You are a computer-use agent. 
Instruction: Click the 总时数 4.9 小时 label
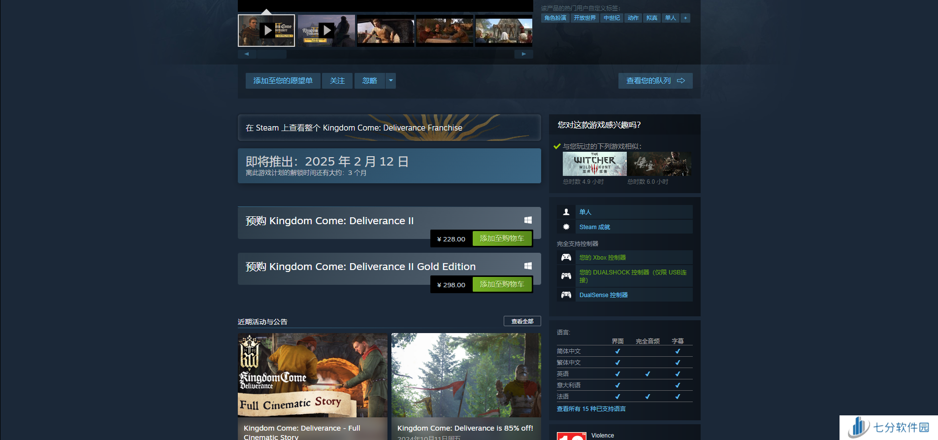[x=583, y=182]
